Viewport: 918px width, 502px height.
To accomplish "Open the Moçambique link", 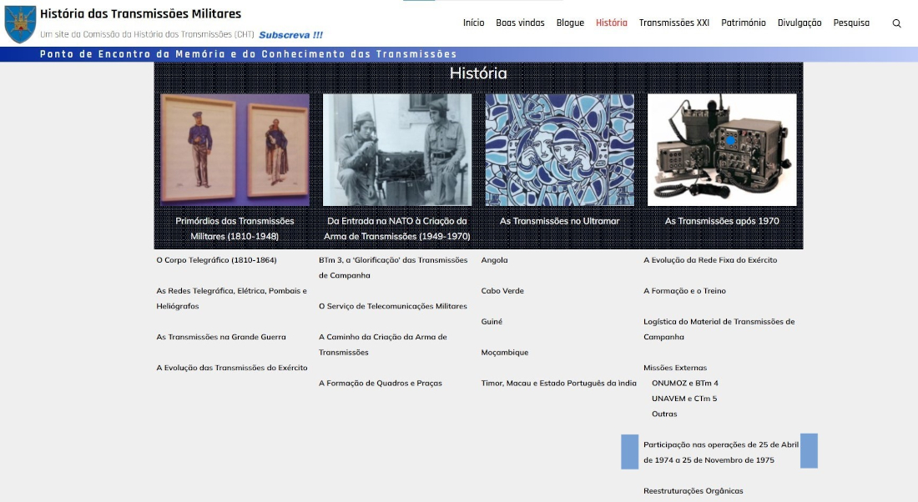I will pyautogui.click(x=504, y=353).
